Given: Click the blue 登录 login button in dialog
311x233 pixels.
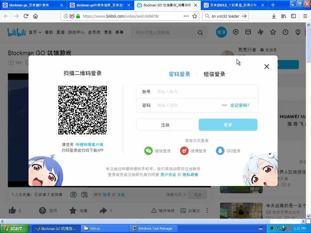Looking at the screenshot, I should (228, 125).
